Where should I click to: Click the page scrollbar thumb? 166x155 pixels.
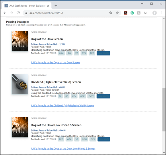click(x=164, y=110)
